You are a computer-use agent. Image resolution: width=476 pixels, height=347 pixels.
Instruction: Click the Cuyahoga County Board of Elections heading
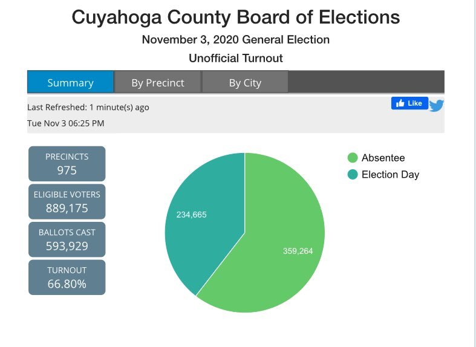[236, 17]
